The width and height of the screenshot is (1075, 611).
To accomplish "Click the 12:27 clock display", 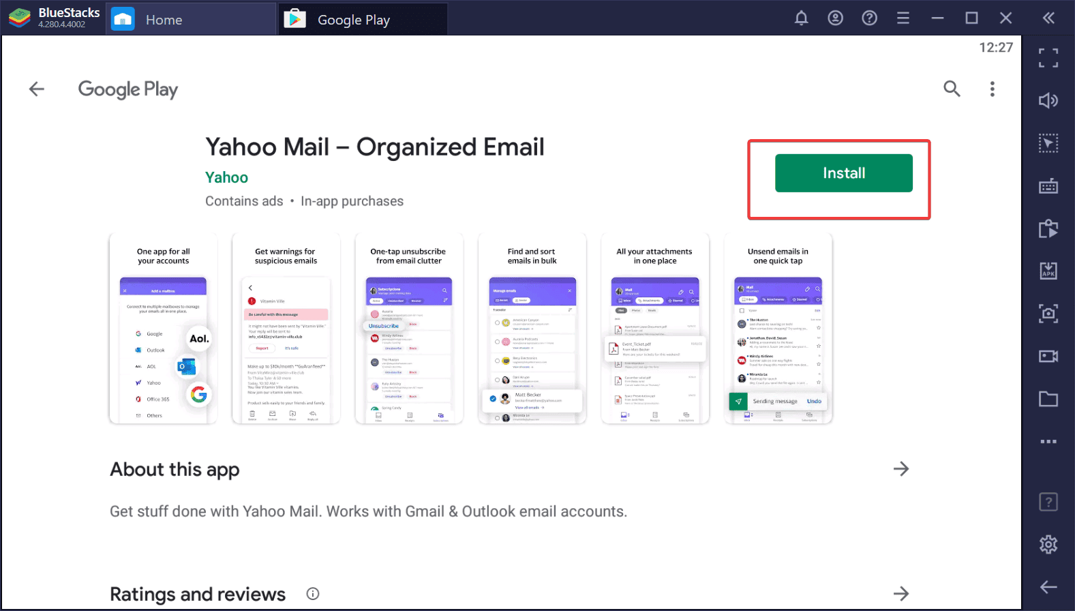I will (x=996, y=47).
